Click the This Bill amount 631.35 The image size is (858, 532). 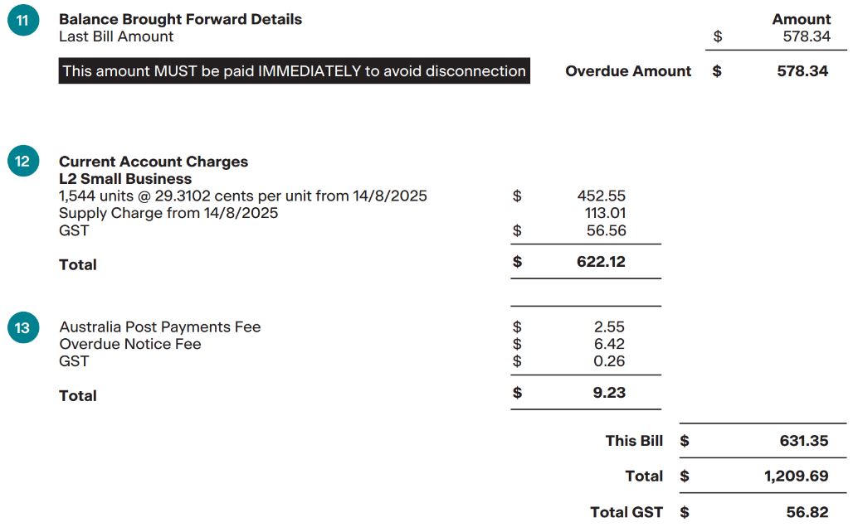(x=803, y=441)
